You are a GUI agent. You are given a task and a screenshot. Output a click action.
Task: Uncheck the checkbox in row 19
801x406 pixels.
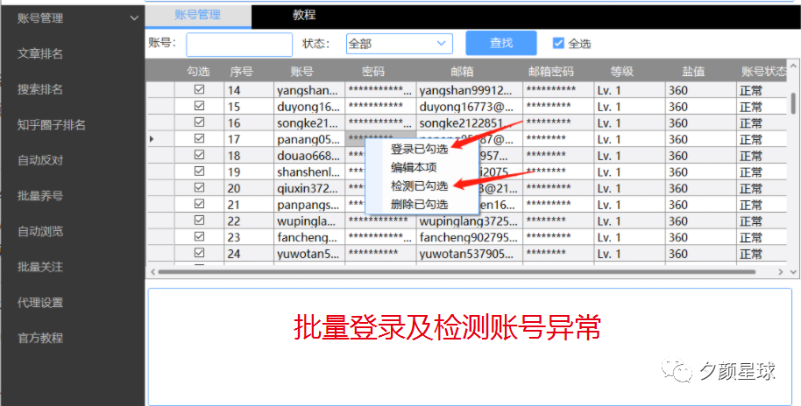tap(200, 171)
